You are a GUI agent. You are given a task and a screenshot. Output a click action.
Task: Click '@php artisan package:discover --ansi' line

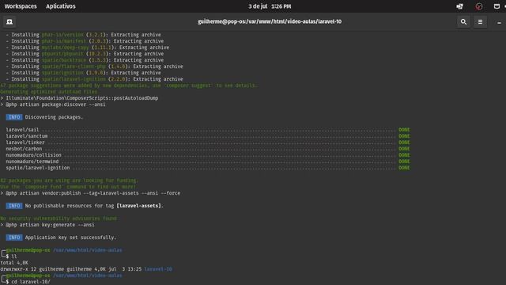click(53, 104)
